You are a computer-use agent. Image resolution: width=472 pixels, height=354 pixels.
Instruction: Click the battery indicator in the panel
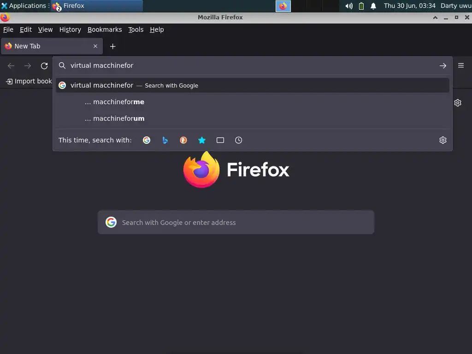point(361,6)
